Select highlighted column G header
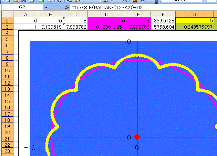The image size is (217, 156). coord(195,14)
